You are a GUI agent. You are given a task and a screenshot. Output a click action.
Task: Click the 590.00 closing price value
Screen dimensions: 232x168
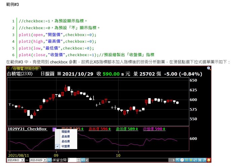click(111, 74)
